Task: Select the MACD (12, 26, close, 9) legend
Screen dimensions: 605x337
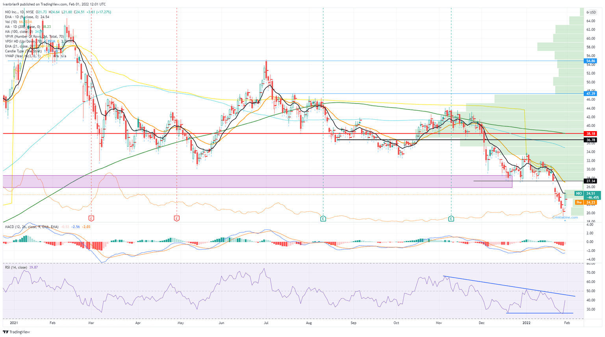Action: [x=32, y=227]
